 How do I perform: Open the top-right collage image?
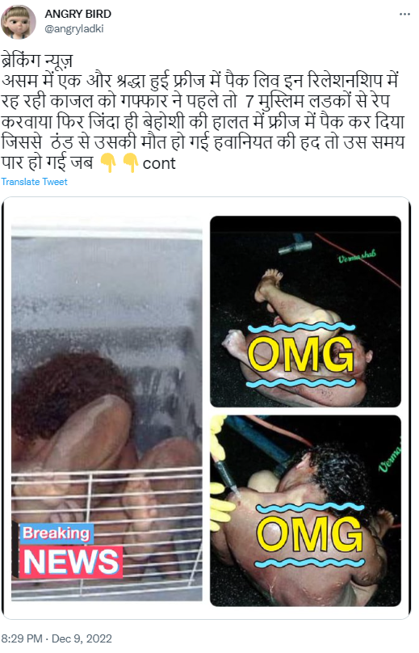(x=305, y=311)
